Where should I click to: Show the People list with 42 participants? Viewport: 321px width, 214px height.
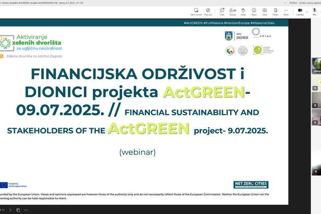(232, 12)
